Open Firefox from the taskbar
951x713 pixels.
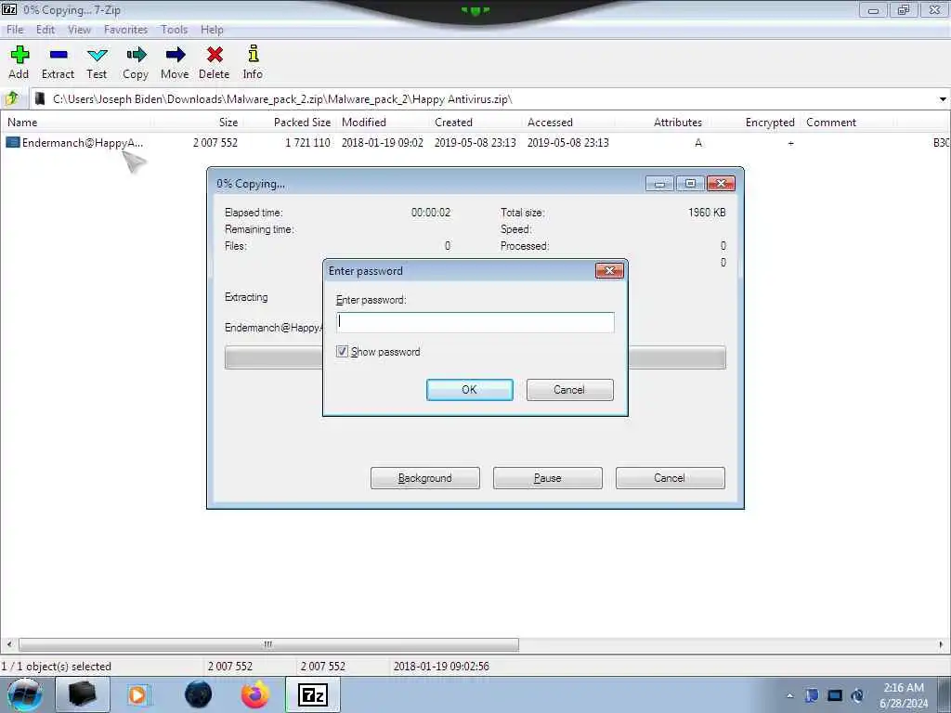click(254, 695)
